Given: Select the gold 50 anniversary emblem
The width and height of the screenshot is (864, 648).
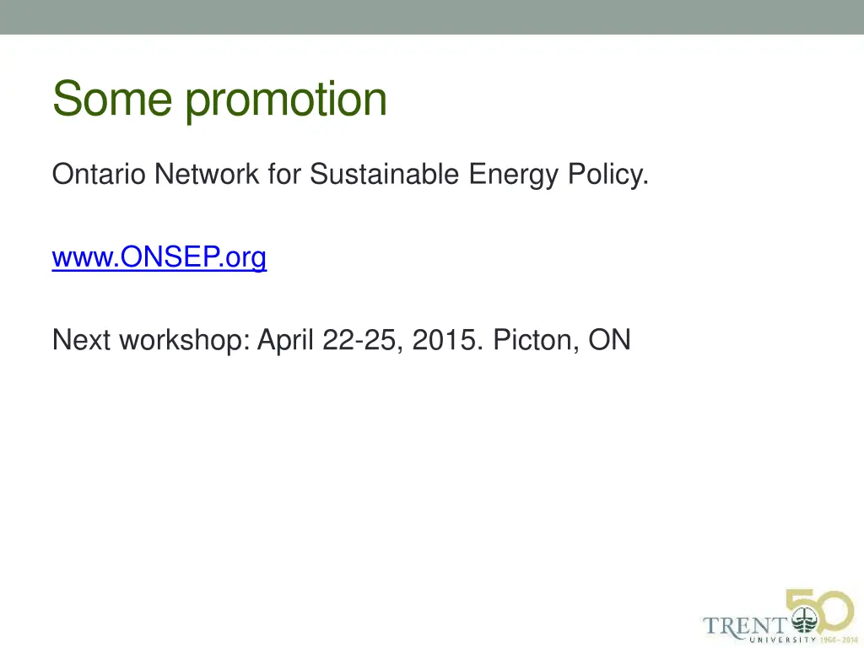Looking at the screenshot, I should pos(820,612).
